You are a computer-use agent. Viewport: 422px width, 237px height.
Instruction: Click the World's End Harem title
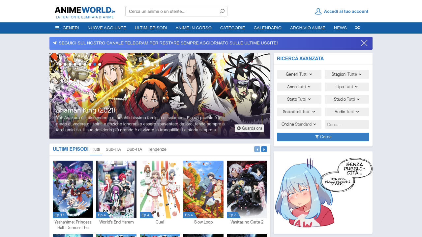(116, 222)
